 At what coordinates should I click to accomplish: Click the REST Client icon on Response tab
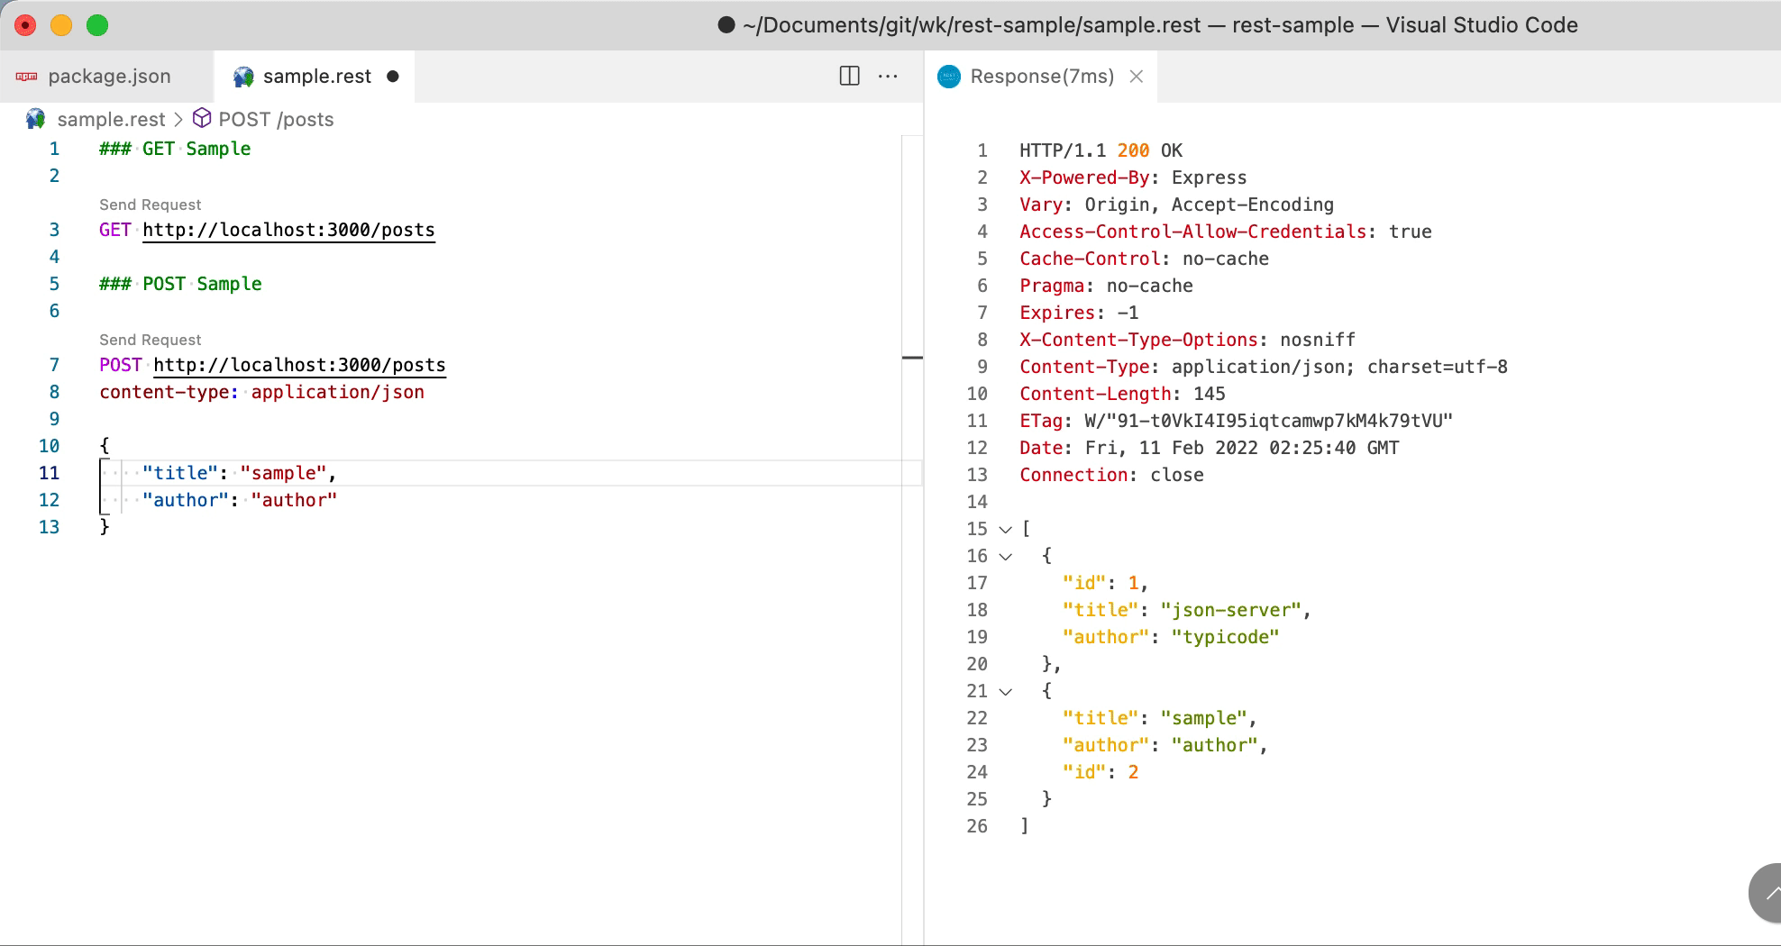949,77
